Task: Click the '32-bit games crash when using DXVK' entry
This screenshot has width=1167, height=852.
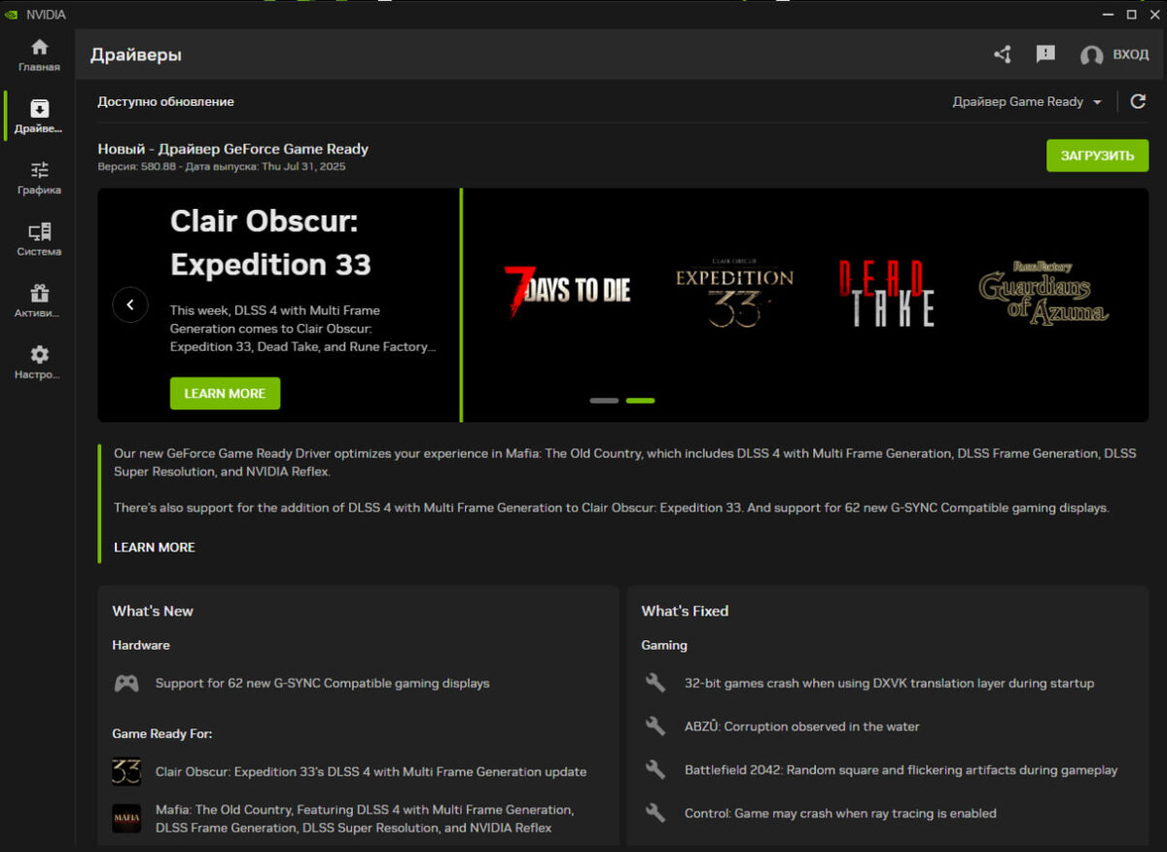Action: click(x=889, y=683)
